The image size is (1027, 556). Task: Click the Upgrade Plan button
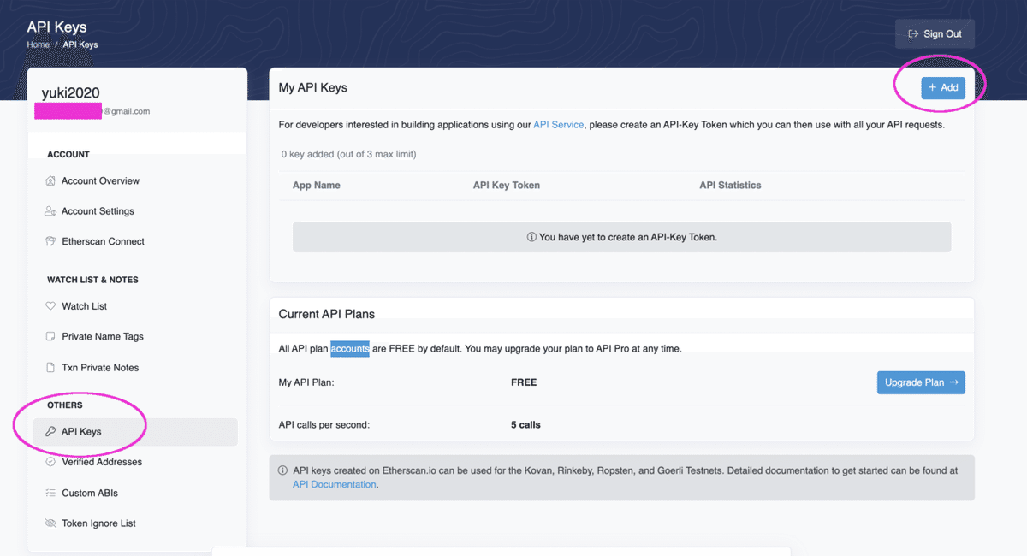921,382
